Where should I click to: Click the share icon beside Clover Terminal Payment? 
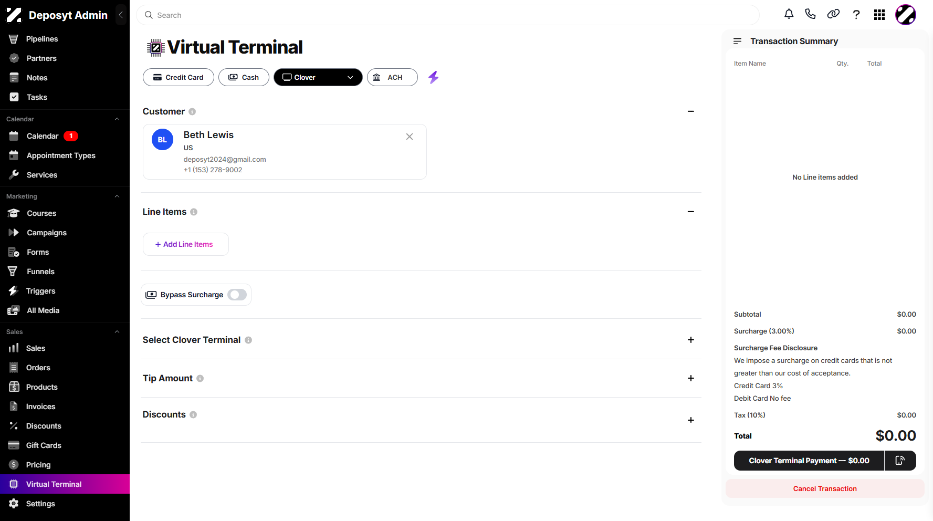900,461
